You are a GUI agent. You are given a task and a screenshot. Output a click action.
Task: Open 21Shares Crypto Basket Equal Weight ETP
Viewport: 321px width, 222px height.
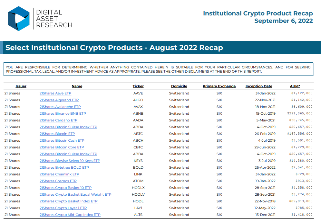tap(75, 194)
